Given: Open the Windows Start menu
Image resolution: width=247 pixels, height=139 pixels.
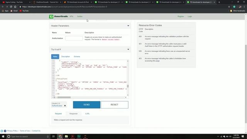Looking at the screenshot, I should click(x=3, y=136).
